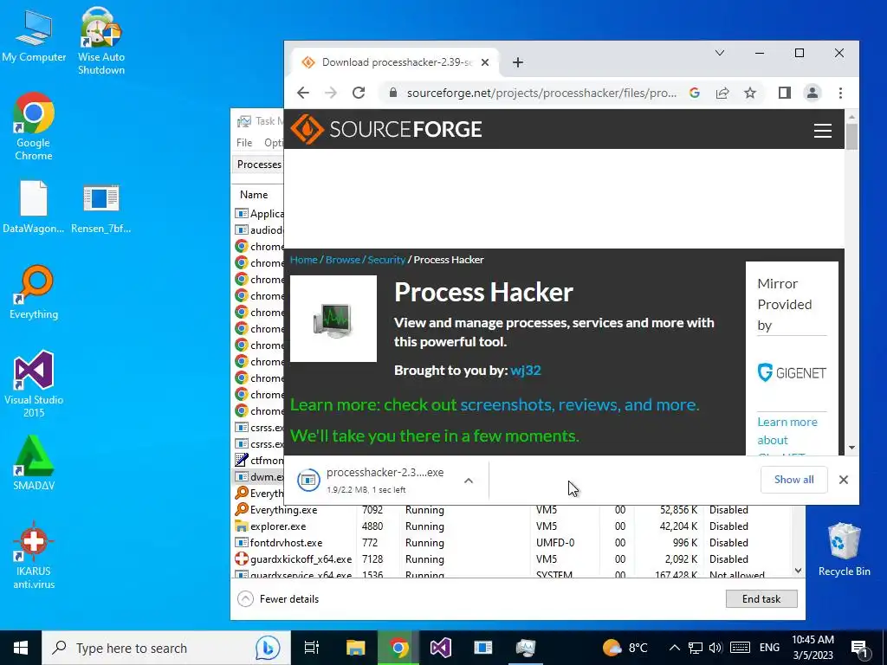This screenshot has width=887, height=665.
Task: Select ctfmon process in Task Manager
Action: point(258,461)
